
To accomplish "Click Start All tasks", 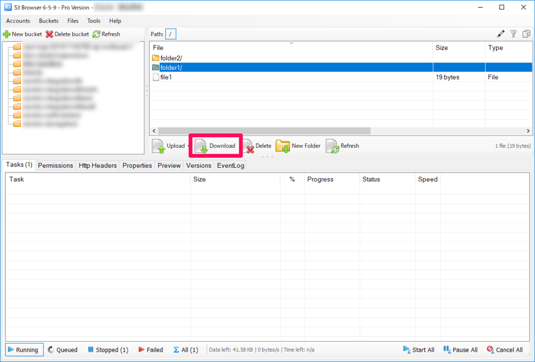I will point(418,349).
